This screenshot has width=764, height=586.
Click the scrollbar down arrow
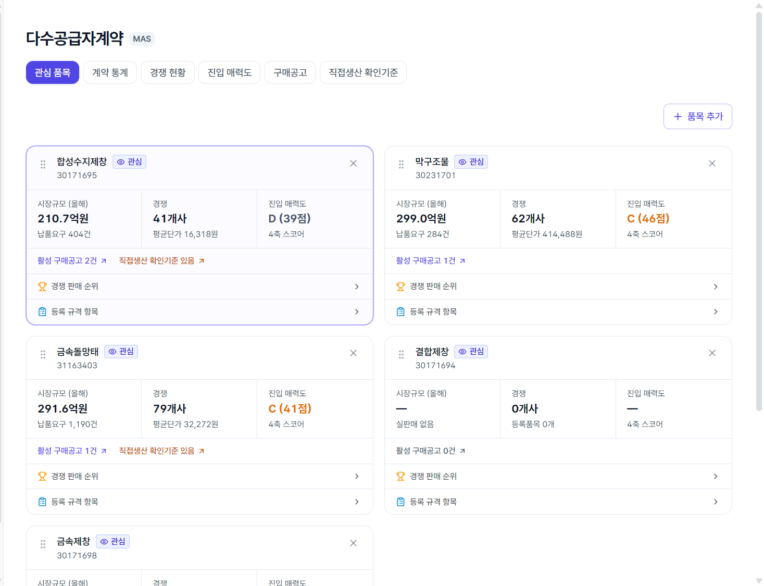pyautogui.click(x=759, y=581)
